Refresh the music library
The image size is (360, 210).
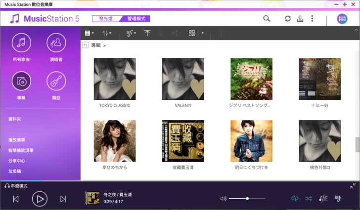[288, 19]
